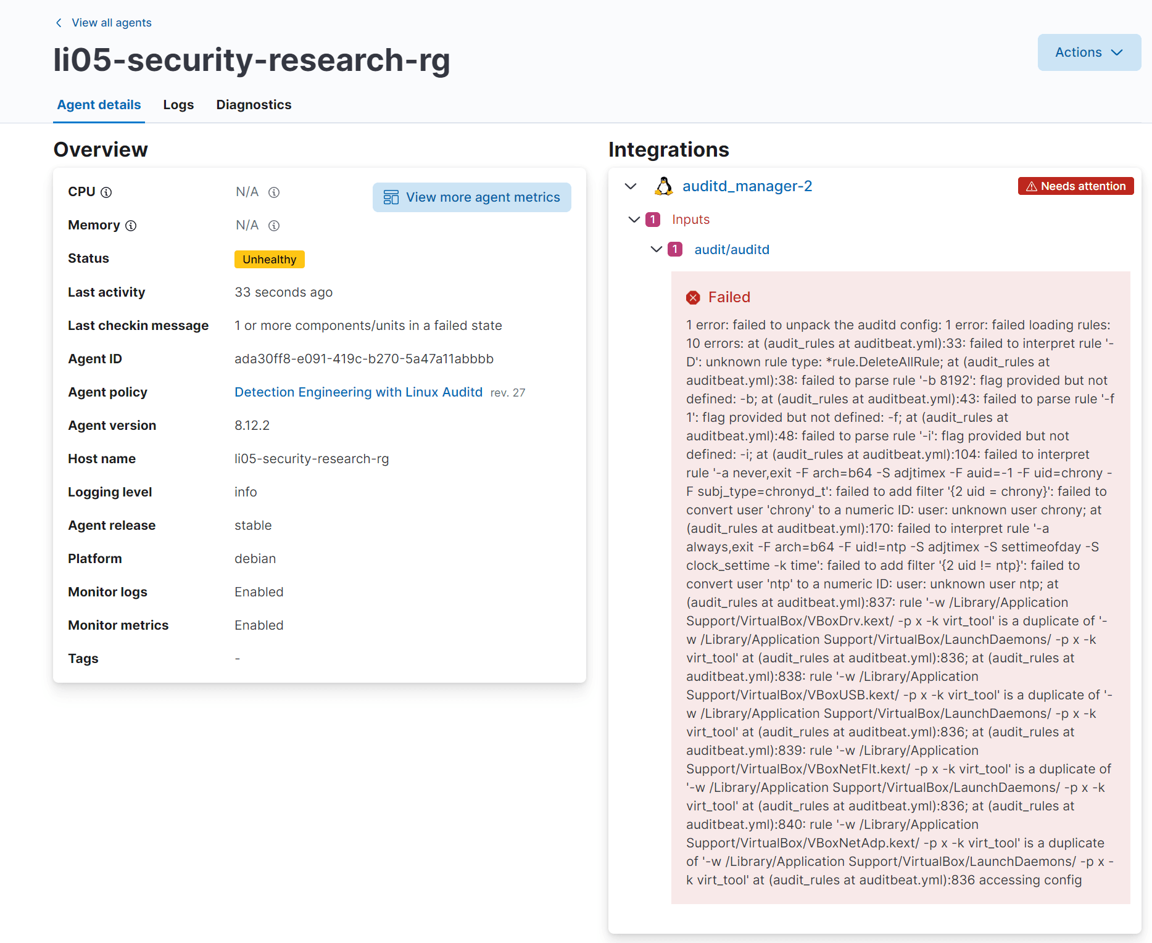1152x943 pixels.
Task: Click the Linux penguin icon for auditd_manager-2
Action: (x=664, y=186)
